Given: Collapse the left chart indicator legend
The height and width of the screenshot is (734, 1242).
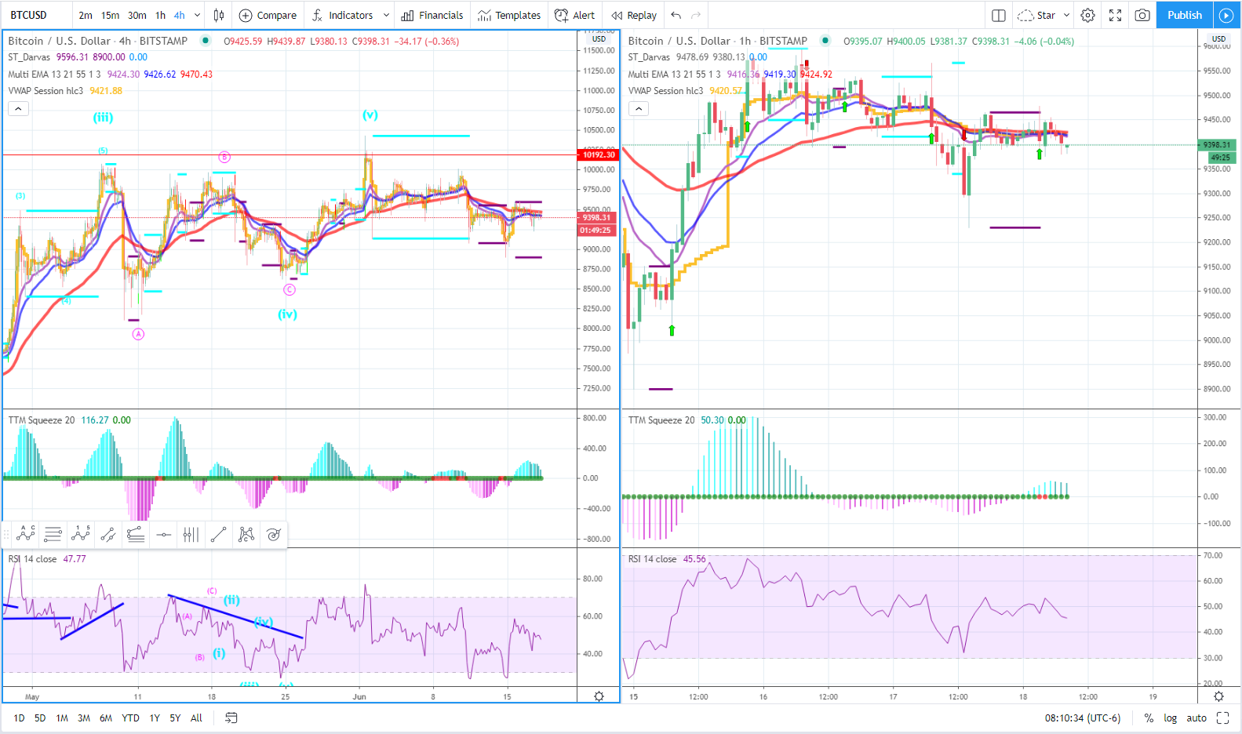Looking at the screenshot, I should coord(18,109).
